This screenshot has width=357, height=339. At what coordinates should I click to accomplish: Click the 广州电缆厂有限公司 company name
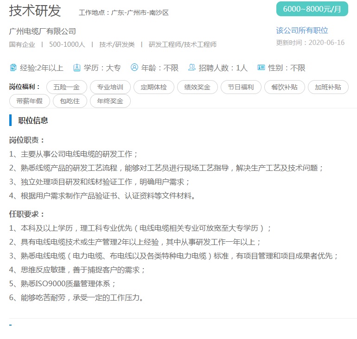tap(42, 31)
